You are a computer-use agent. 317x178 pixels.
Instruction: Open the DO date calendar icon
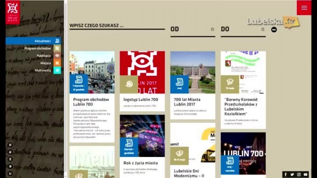262,29
